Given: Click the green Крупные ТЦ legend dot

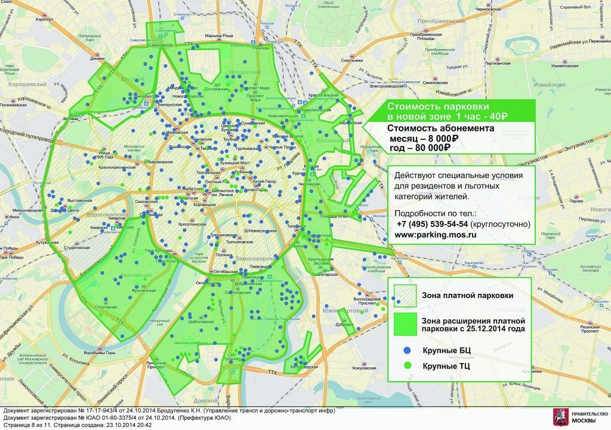Looking at the screenshot, I should 406,365.
